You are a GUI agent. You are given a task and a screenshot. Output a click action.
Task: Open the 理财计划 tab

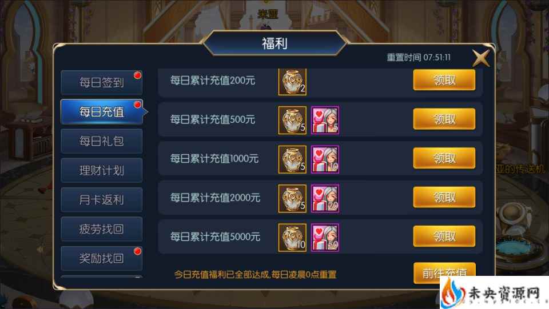102,171
